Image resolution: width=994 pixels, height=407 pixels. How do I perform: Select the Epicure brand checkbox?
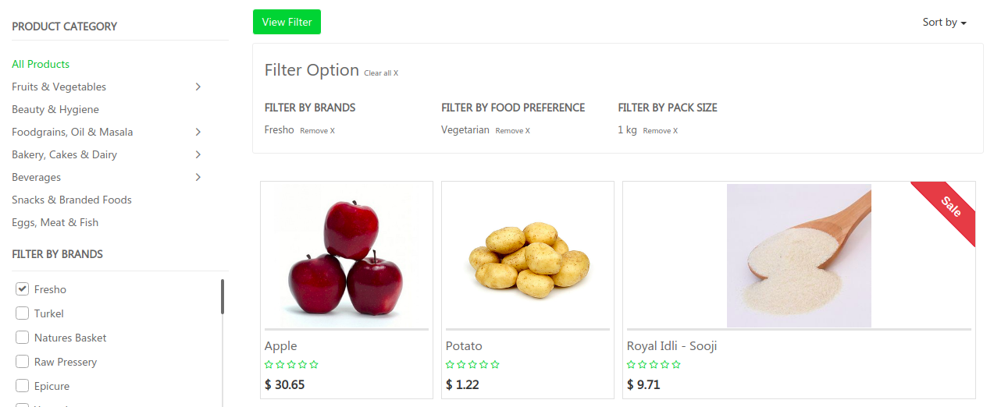(23, 386)
